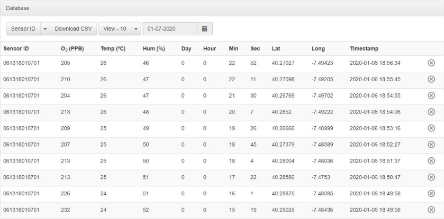Delete the row with timestamp 18:55:45
This screenshot has width=444, height=219.
(431, 79)
